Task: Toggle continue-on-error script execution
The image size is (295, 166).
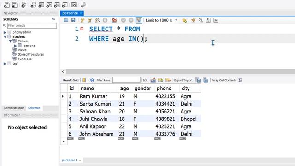Action: [x=114, y=20]
